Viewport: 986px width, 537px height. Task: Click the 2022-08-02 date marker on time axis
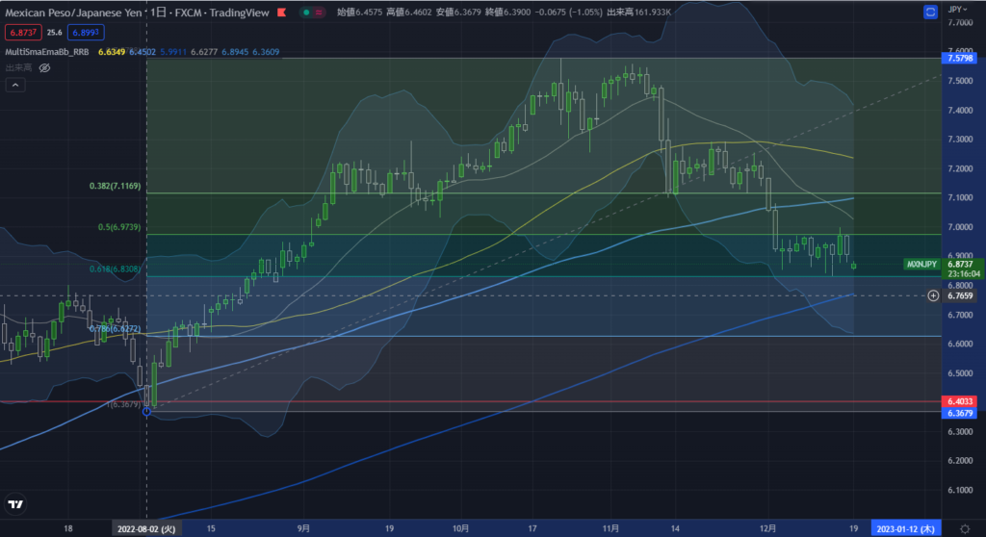pos(146,528)
